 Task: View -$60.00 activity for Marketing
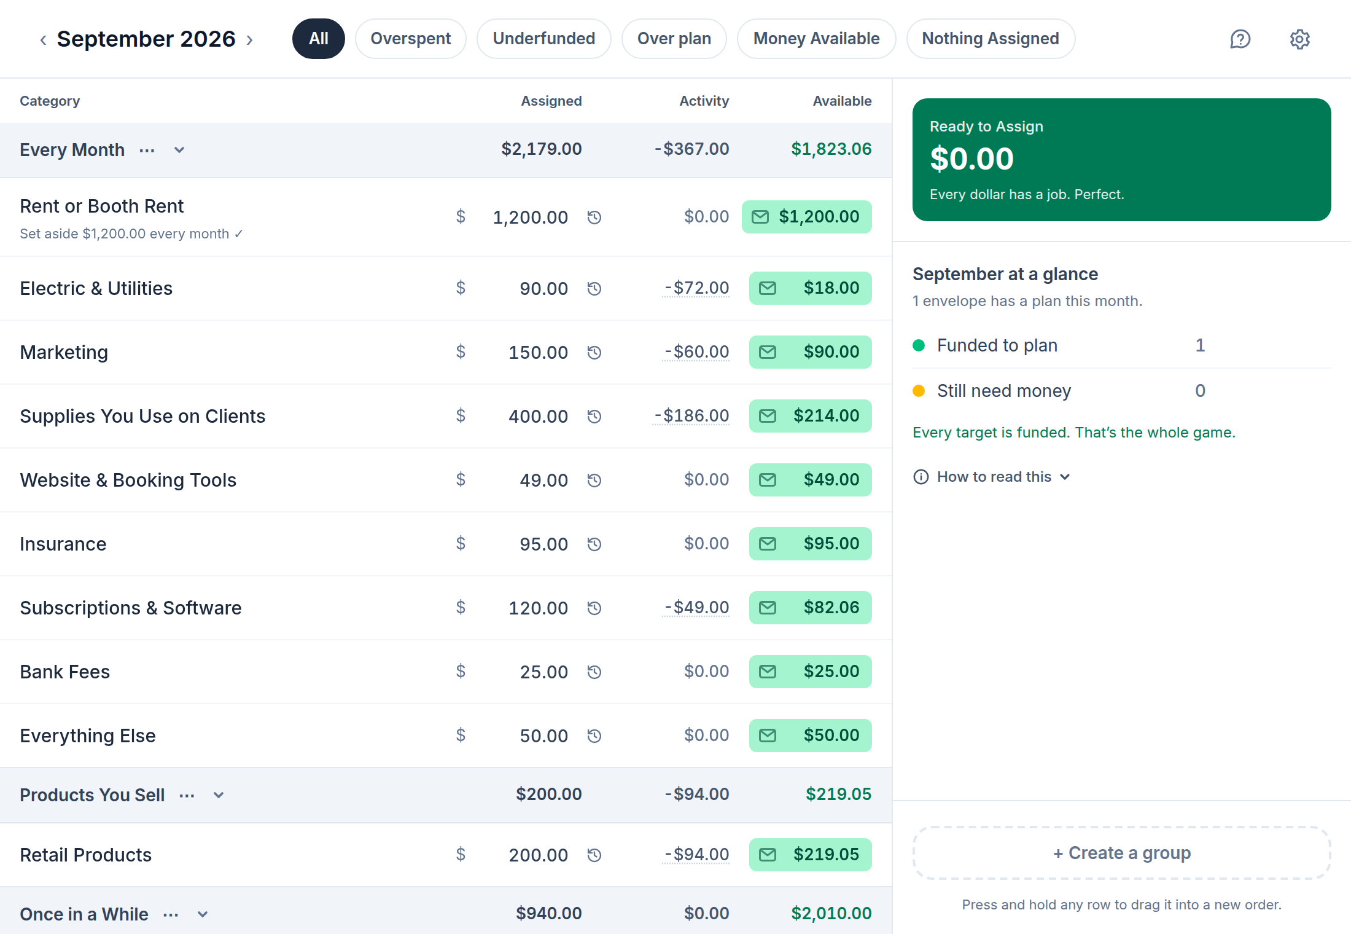pos(696,352)
